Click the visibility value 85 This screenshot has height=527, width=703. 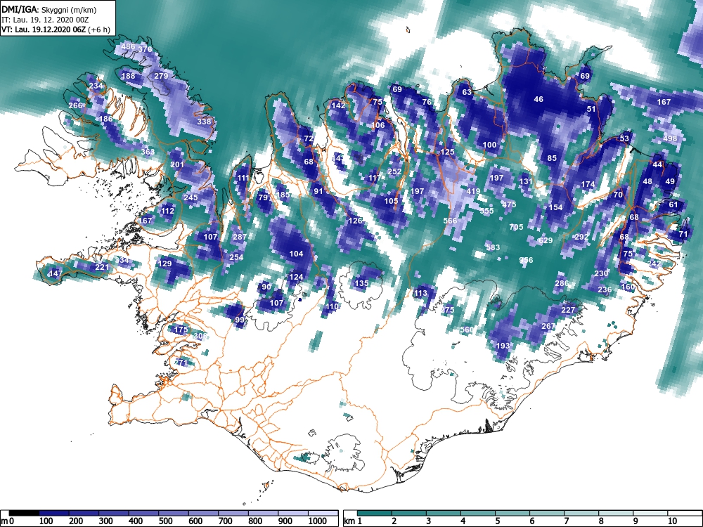point(552,158)
